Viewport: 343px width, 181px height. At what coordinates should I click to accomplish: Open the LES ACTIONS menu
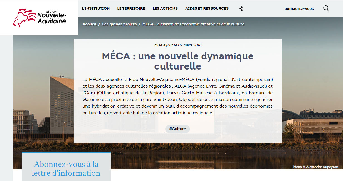[165, 9]
